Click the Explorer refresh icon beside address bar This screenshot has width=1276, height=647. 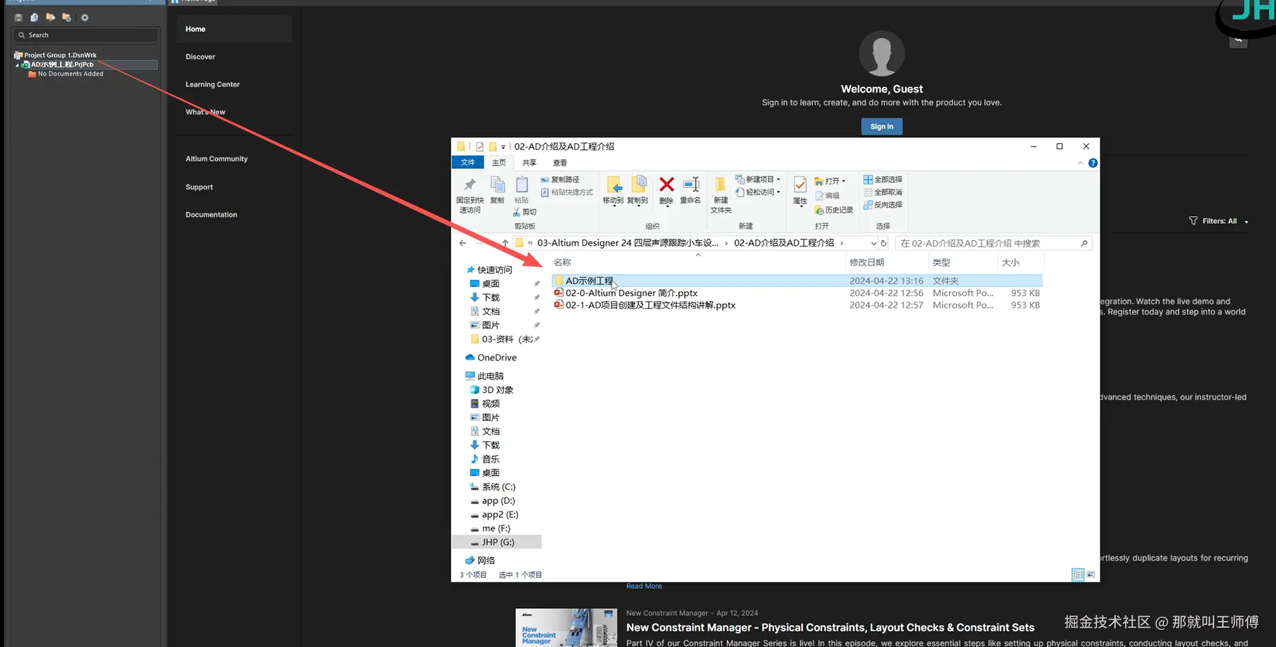(883, 243)
